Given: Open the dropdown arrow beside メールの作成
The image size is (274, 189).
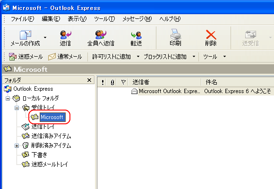Looking at the screenshot, I should click(45, 37).
